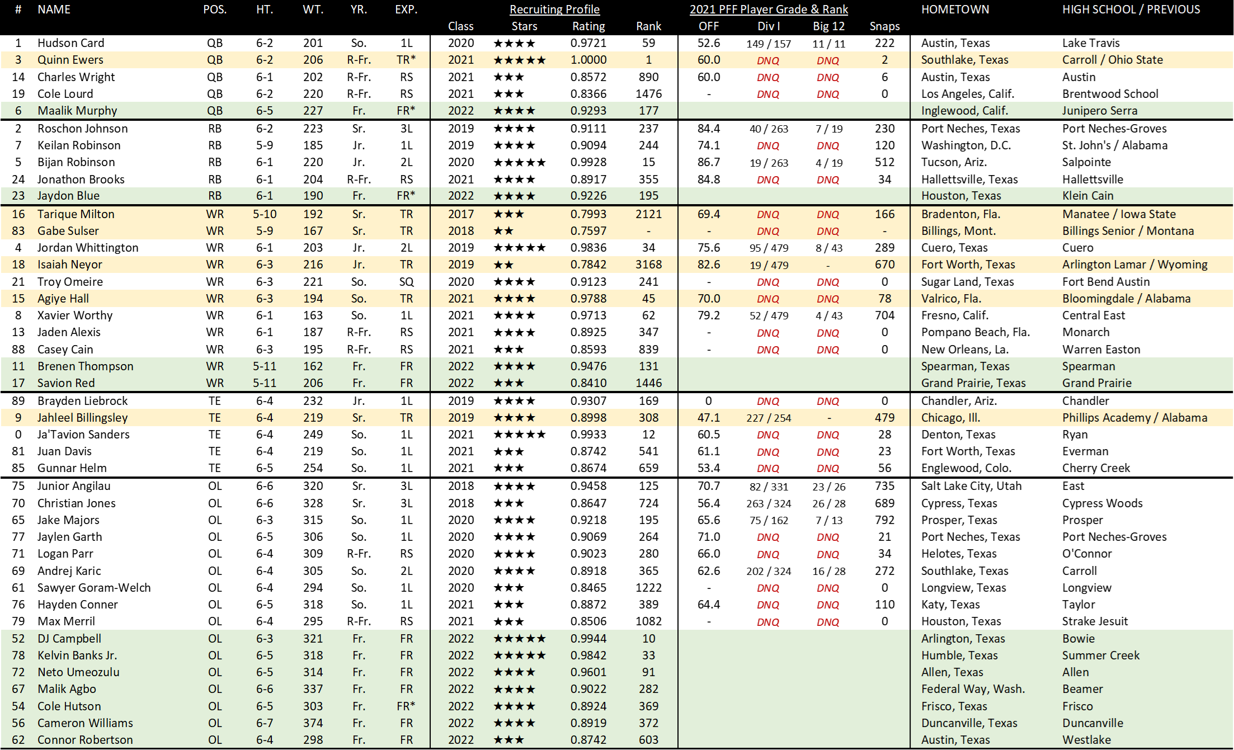Image resolution: width=1234 pixels, height=750 pixels.
Task: Click Agiye Hall's four-star rating
Action: click(514, 299)
